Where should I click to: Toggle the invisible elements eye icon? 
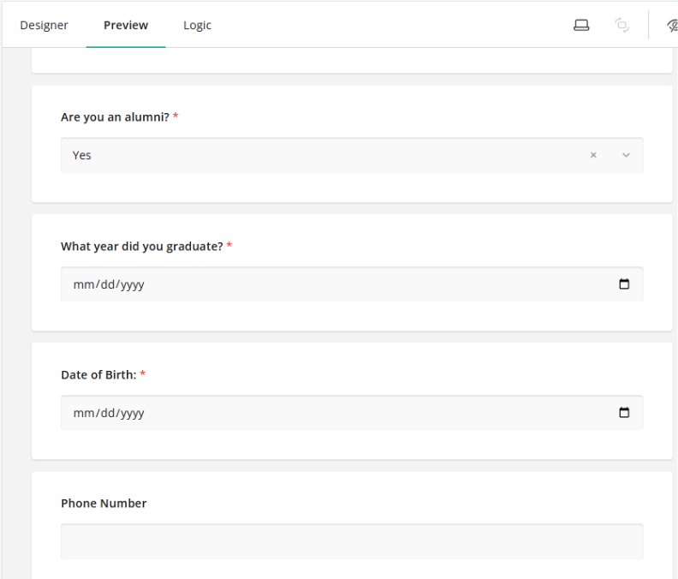672,25
